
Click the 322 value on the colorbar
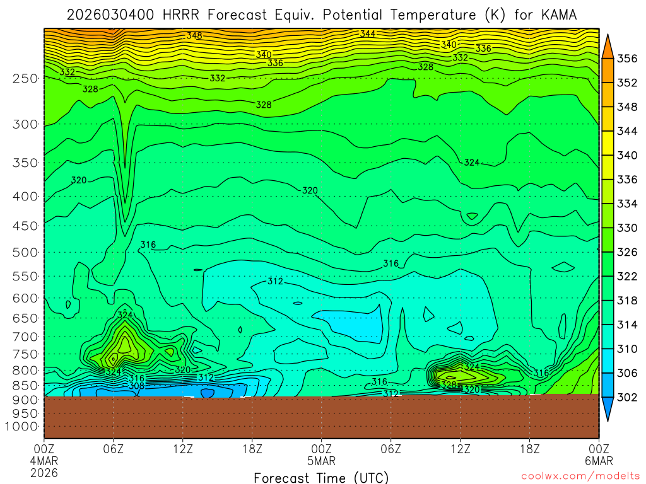coord(627,276)
